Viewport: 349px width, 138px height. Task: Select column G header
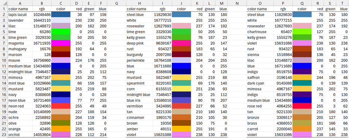point(117,3)
